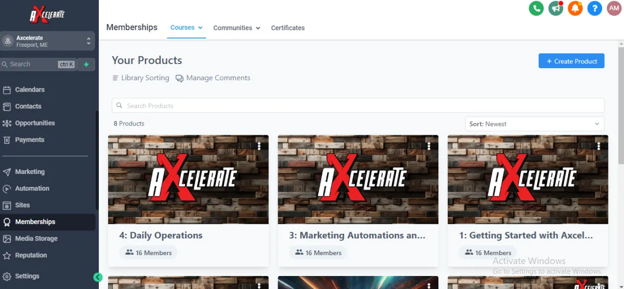Open the orange notifications bell
This screenshot has width=624, height=289.
click(x=575, y=8)
